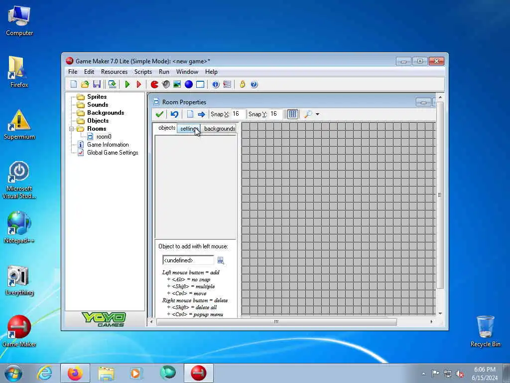Viewport: 510px width, 383px height.
Task: Open the Help menu
Action: coord(211,72)
